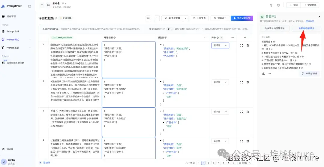Image resolution: width=324 pixels, height=167 pixels.
Task: Toggle the eye-slash hide columns icon
Action: (x=148, y=18)
